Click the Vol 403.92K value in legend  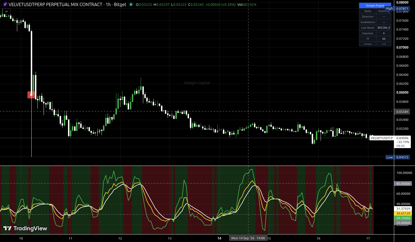point(247,5)
